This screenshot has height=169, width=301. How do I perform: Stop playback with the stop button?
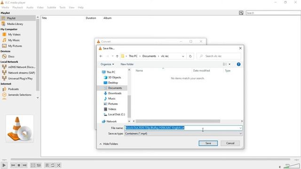coord(19,165)
